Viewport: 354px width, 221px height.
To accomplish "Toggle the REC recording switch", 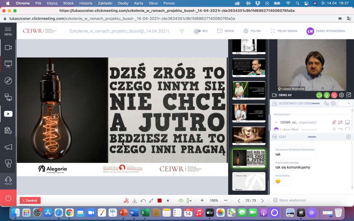I will tap(198, 31).
